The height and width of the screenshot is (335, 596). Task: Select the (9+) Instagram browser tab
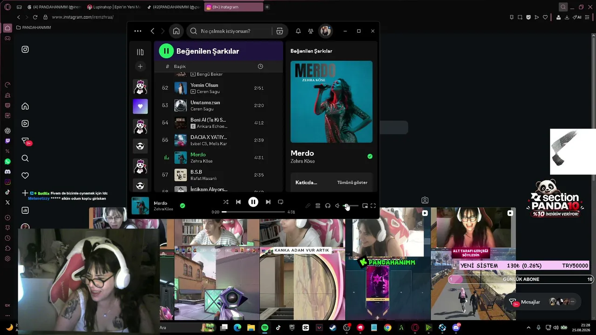[233, 7]
